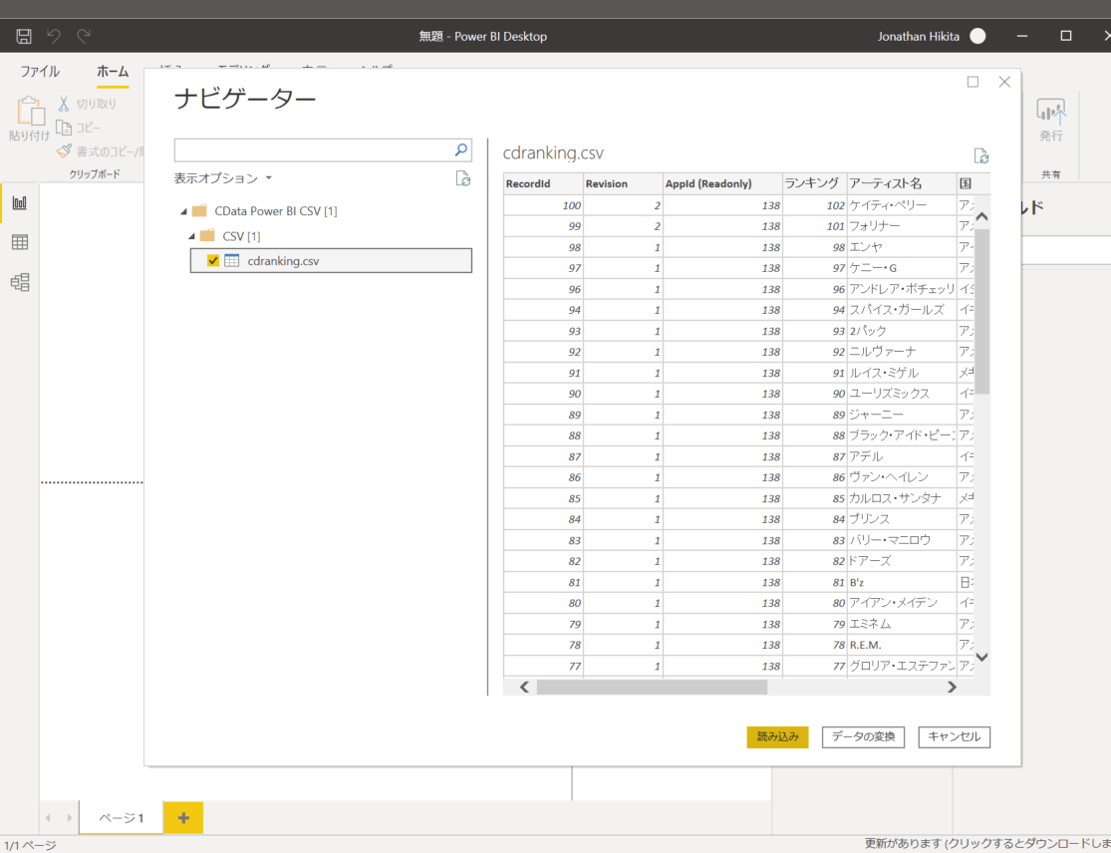Click the アデル artist cell
This screenshot has width=1111, height=853.
[x=902, y=457]
